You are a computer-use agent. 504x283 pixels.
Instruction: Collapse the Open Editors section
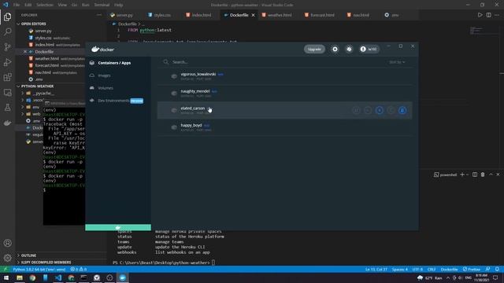click(33, 24)
